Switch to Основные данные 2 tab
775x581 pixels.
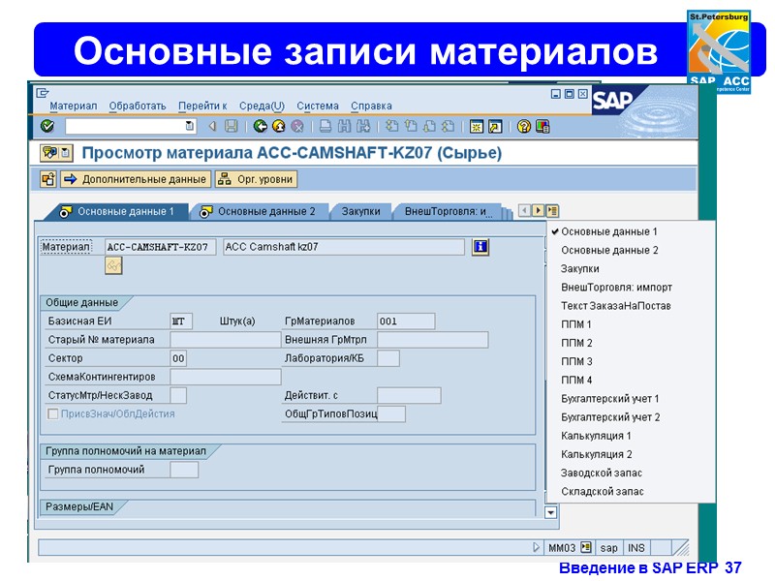(260, 211)
